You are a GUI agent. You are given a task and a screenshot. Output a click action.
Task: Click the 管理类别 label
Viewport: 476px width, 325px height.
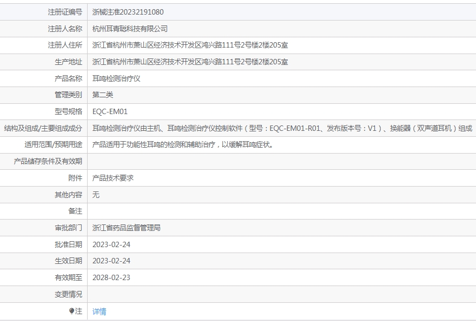tap(68, 95)
